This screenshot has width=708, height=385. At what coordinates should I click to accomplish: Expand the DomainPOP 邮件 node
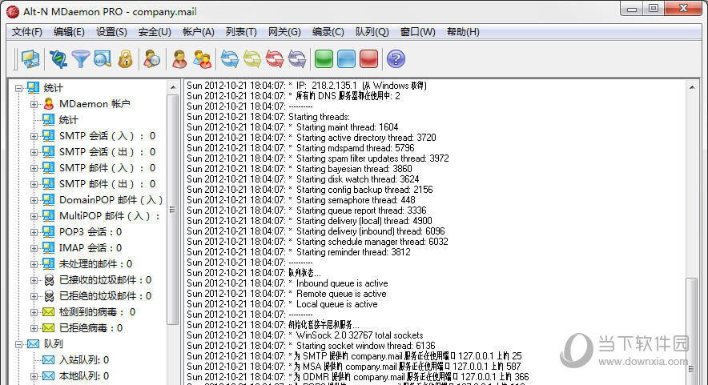tap(34, 200)
